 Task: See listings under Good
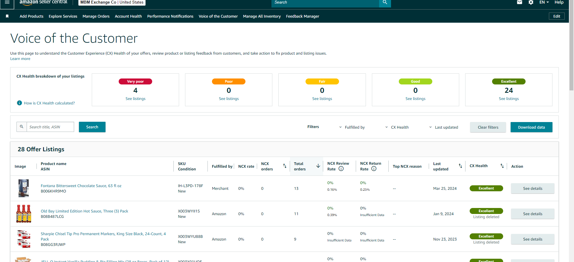click(x=415, y=98)
